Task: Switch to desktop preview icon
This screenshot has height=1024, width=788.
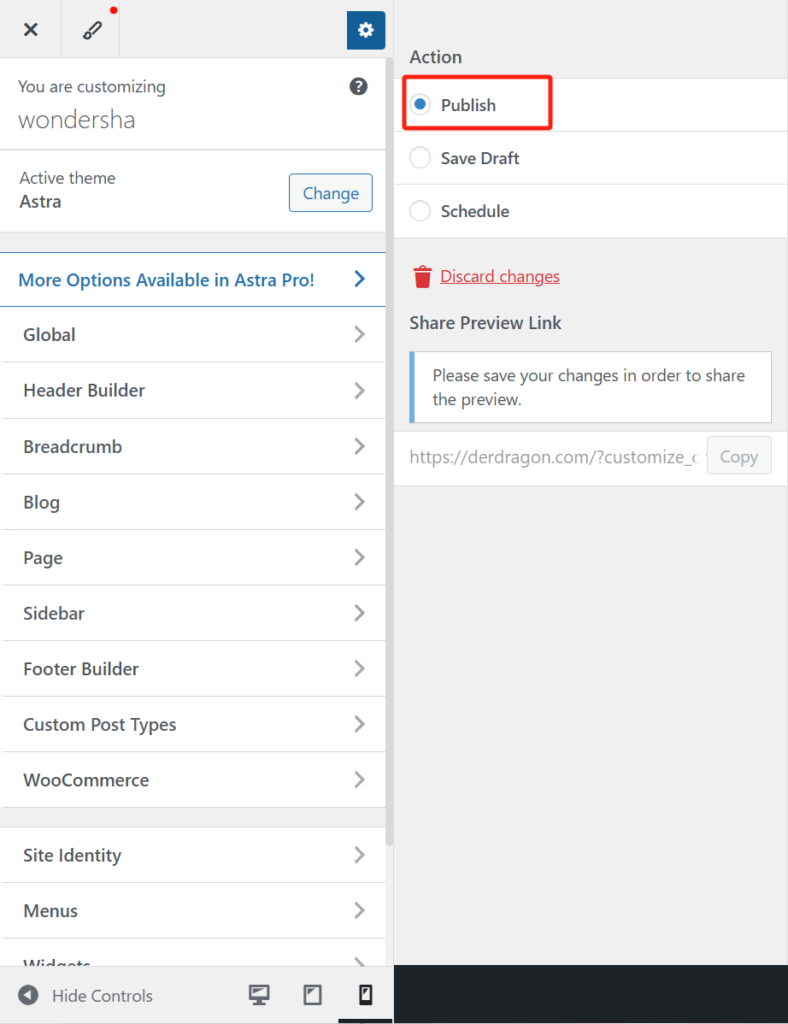Action: tap(259, 995)
